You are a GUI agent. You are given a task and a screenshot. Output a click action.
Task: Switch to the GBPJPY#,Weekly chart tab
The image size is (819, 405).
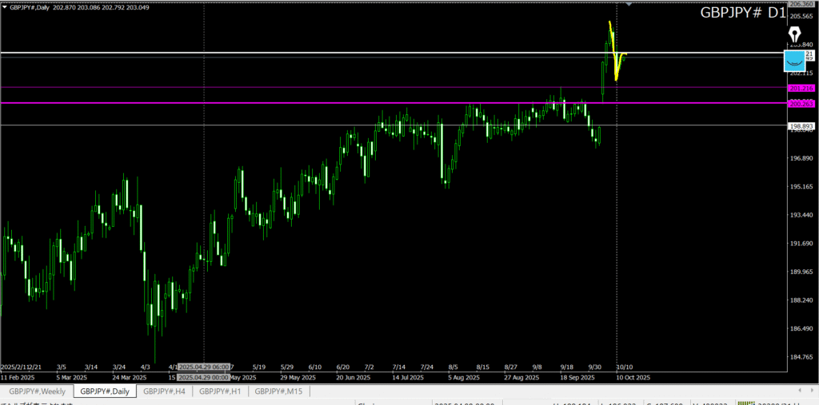pyautogui.click(x=38, y=391)
